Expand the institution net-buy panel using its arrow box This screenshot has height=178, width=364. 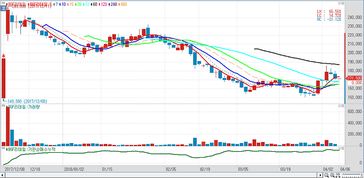coord(339,148)
